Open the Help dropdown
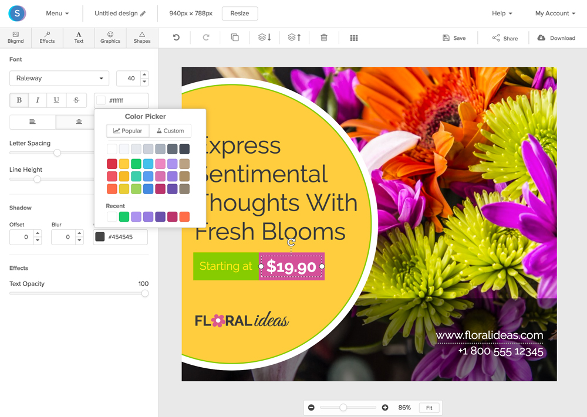The image size is (587, 417). pos(501,13)
